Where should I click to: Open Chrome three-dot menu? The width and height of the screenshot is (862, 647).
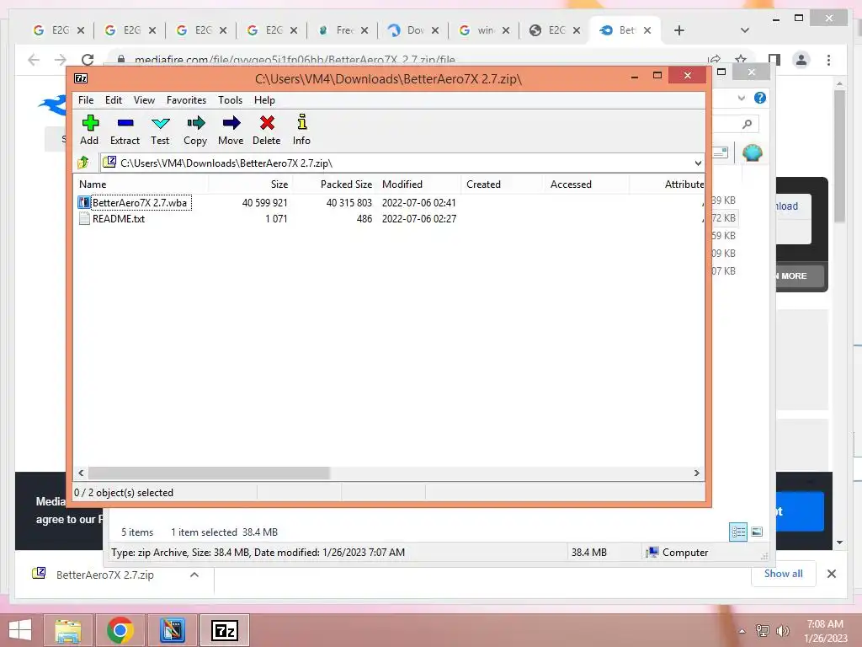point(828,60)
